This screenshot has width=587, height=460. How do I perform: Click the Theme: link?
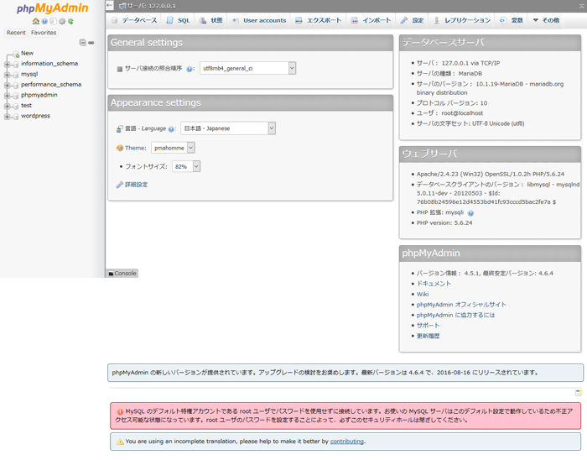pos(136,148)
